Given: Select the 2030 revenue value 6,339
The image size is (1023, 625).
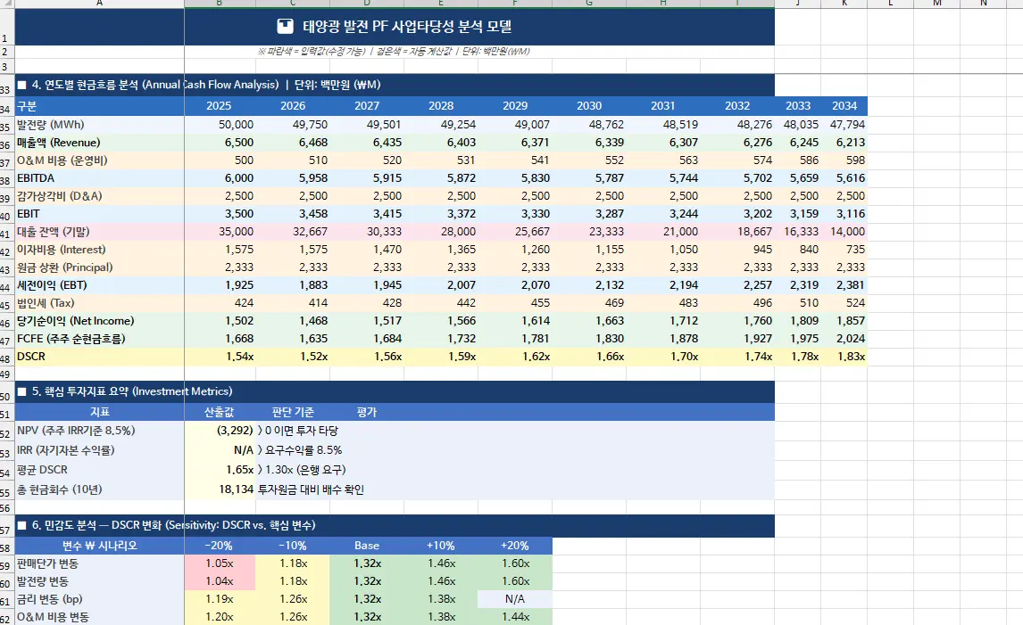Looking at the screenshot, I should (589, 143).
